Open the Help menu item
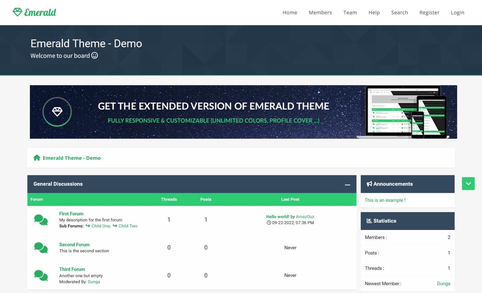This screenshot has width=482, height=293. pos(374,13)
